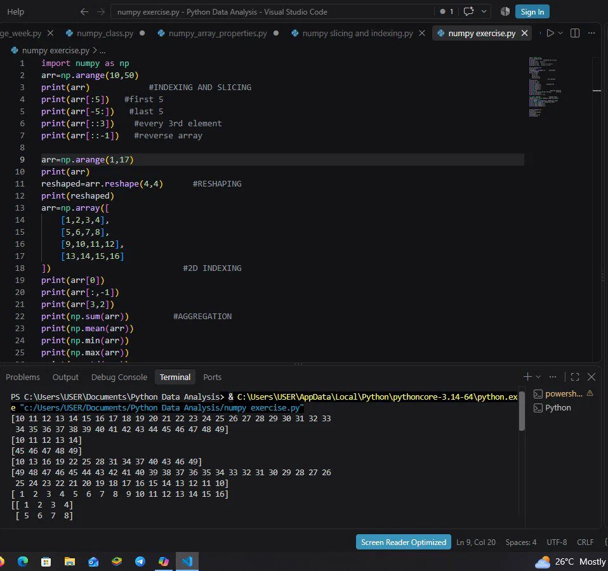
Task: Switch to the Problems panel tab
Action: [x=23, y=377]
